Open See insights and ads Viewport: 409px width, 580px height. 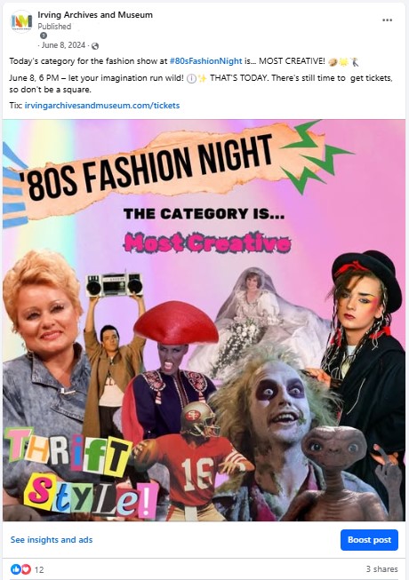(52, 540)
